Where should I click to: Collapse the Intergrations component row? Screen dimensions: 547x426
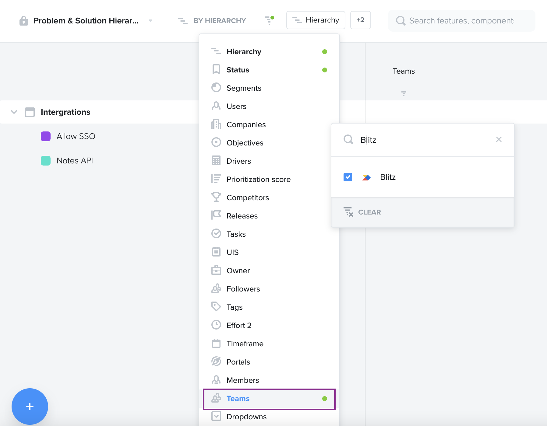pos(14,112)
